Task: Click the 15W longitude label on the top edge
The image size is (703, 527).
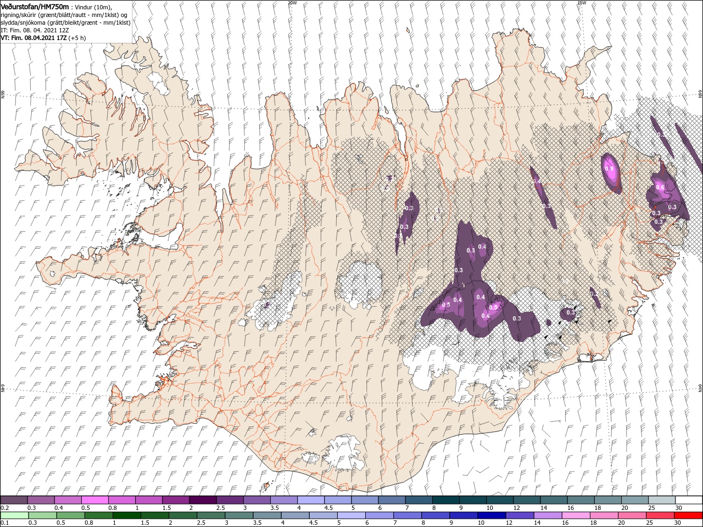Action: (x=582, y=3)
